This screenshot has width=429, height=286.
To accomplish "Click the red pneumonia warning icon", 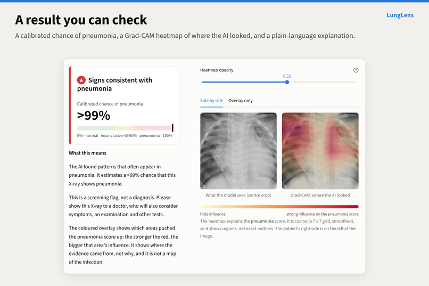I will (x=81, y=80).
